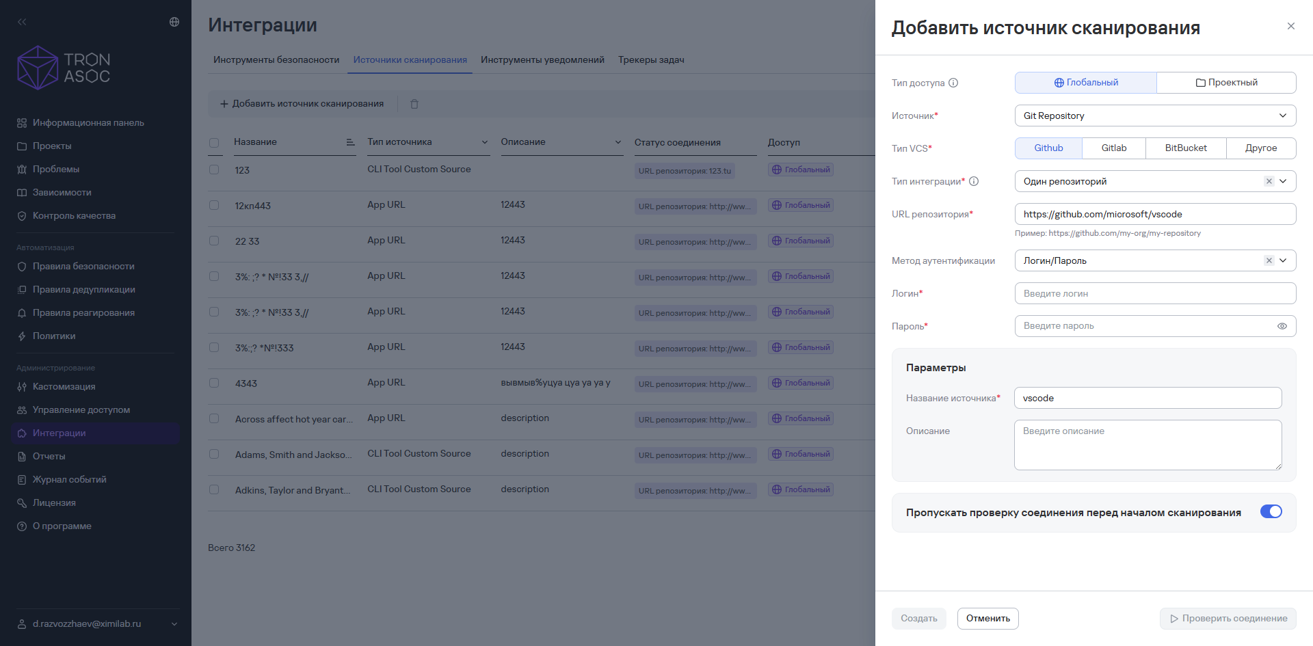This screenshot has height=646, width=1313.
Task: Check the checkbox for Adams, Smith and Jackso row
Action: tap(214, 454)
